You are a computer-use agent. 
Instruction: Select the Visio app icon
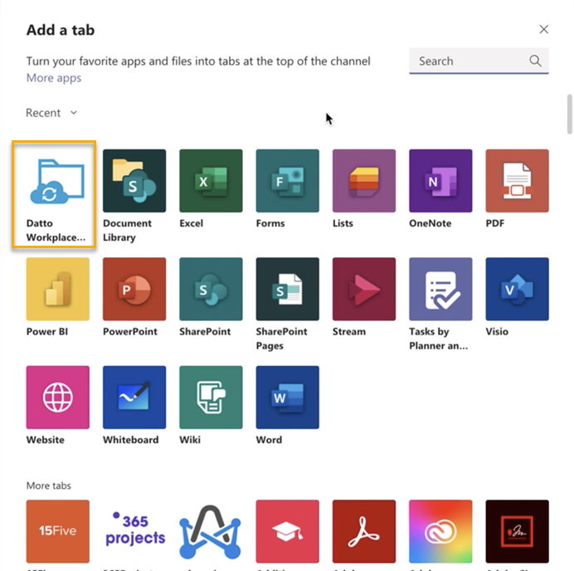[517, 289]
